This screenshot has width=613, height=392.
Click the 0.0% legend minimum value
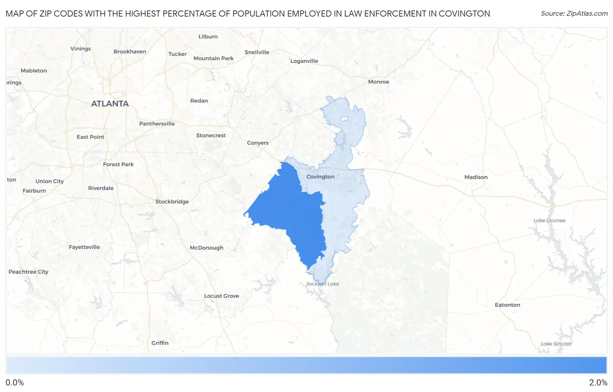tap(15, 383)
